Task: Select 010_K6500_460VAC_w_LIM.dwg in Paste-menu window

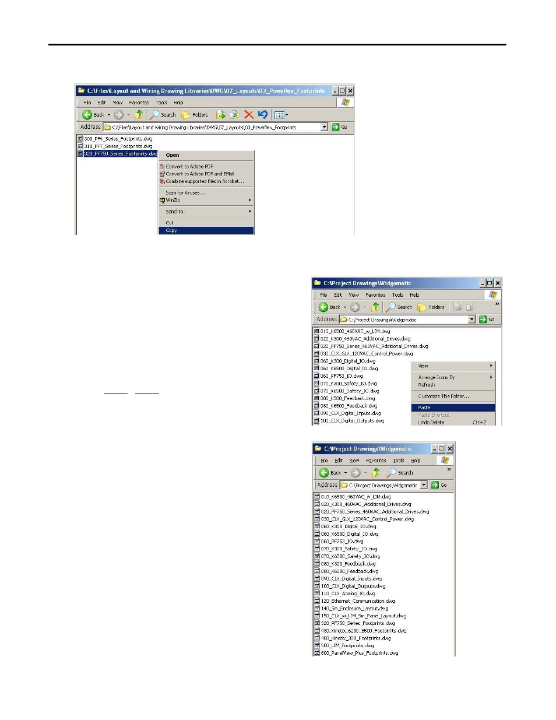Action: 352,331
